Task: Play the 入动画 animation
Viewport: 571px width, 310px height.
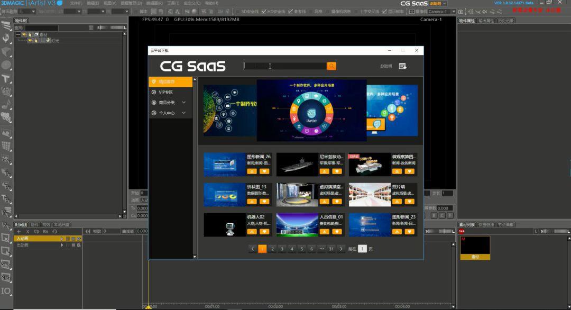Action: pos(62,239)
